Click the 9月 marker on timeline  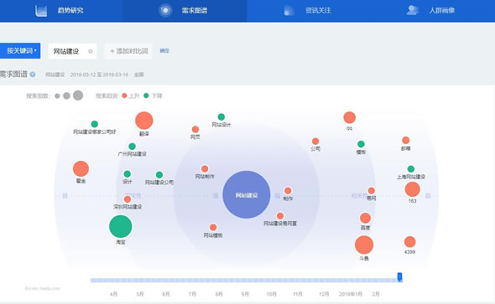tap(245, 294)
